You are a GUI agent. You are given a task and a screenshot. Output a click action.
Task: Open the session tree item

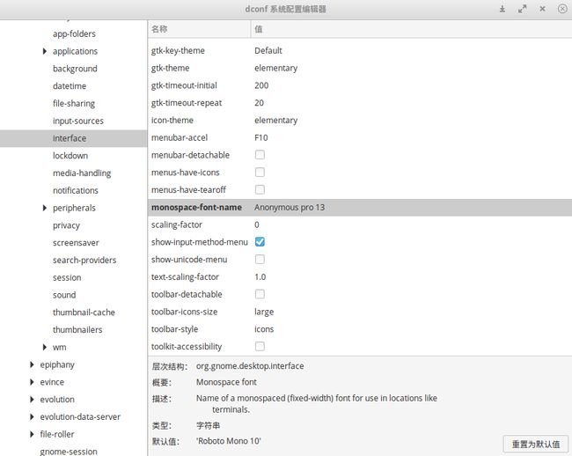(67, 277)
